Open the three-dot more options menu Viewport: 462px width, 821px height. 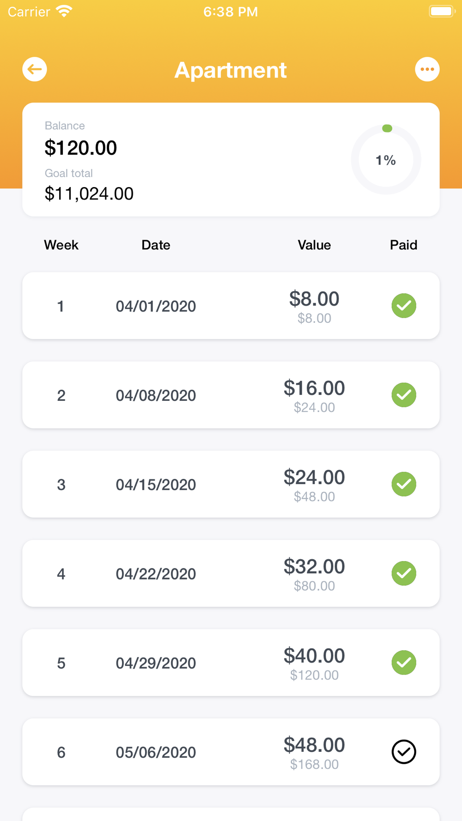point(427,69)
